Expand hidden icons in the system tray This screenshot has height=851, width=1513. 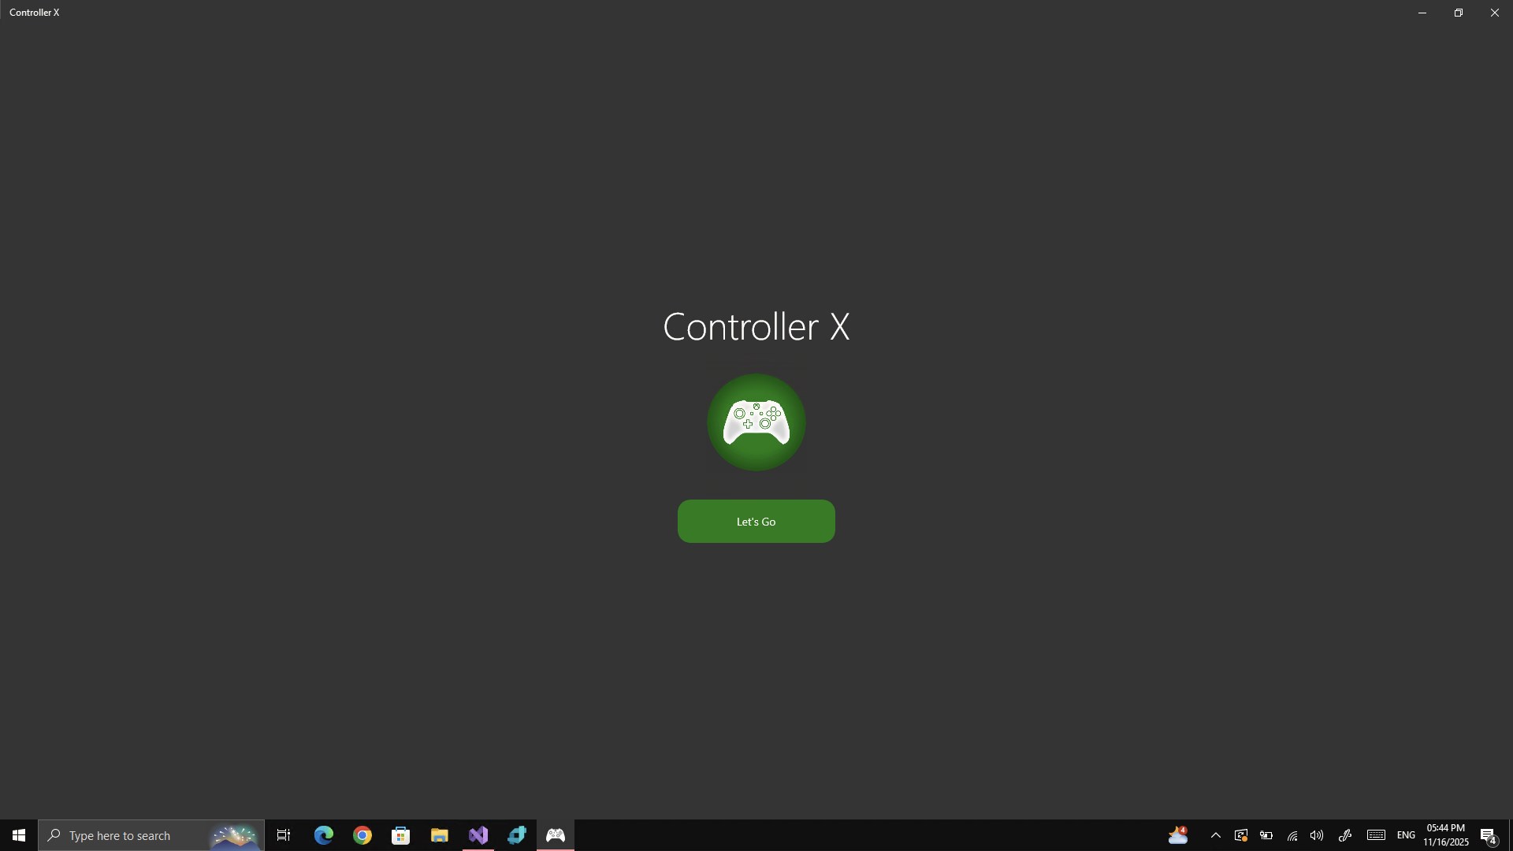coord(1216,836)
